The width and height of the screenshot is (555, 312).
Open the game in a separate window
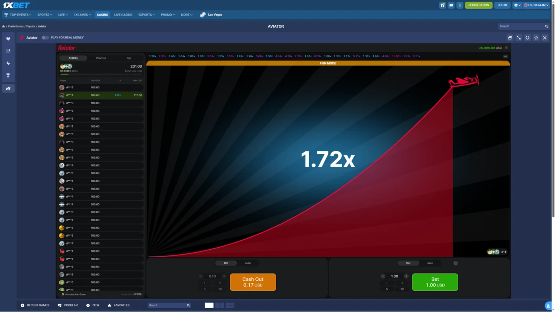[x=510, y=38]
